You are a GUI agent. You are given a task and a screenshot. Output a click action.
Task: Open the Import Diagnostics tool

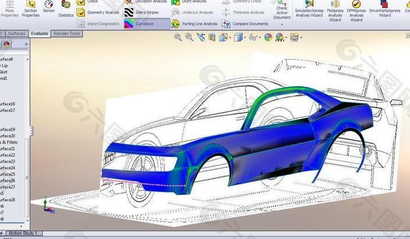tap(98, 24)
